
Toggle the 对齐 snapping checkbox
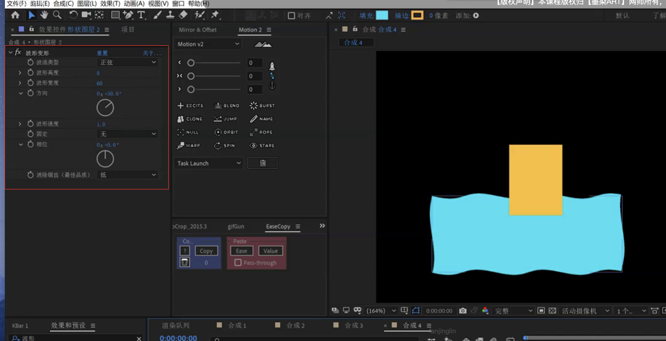coord(291,15)
